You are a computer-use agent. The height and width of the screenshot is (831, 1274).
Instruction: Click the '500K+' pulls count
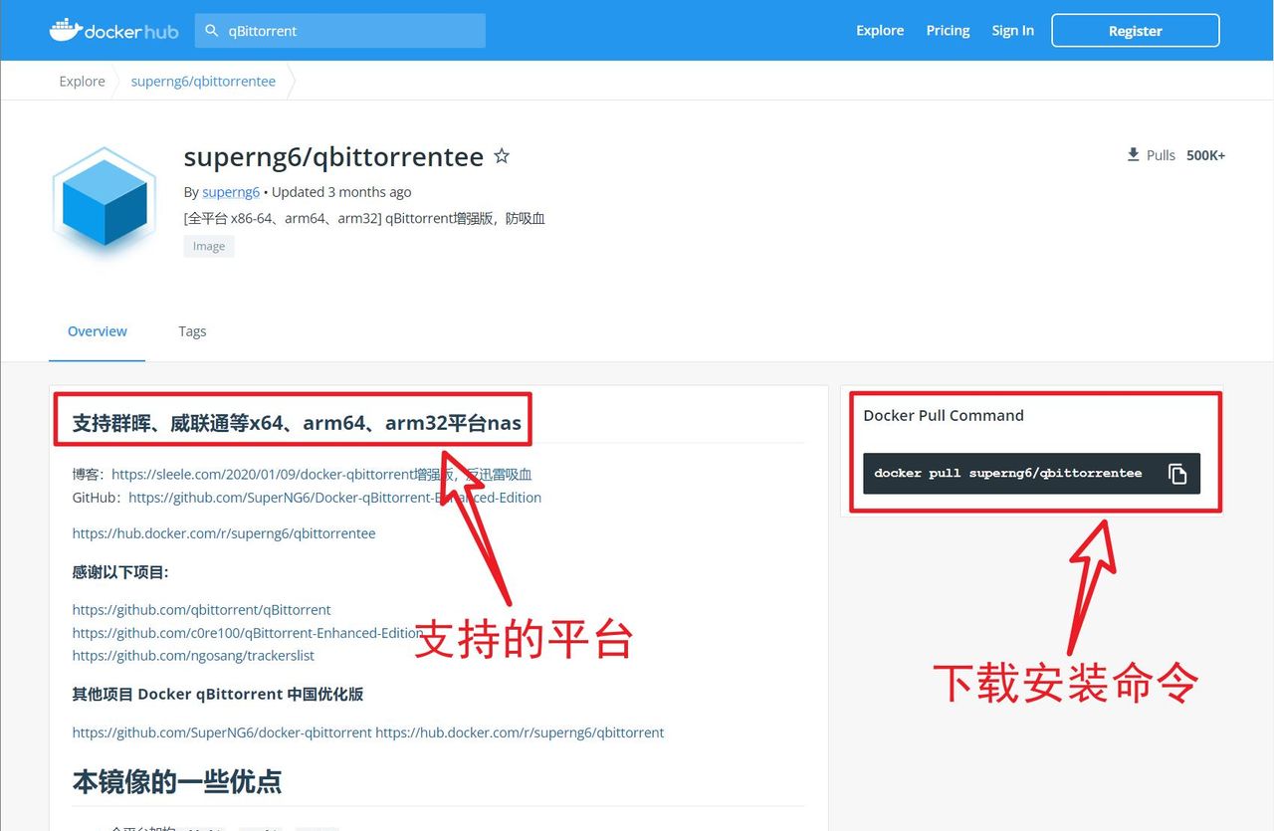click(x=1205, y=155)
